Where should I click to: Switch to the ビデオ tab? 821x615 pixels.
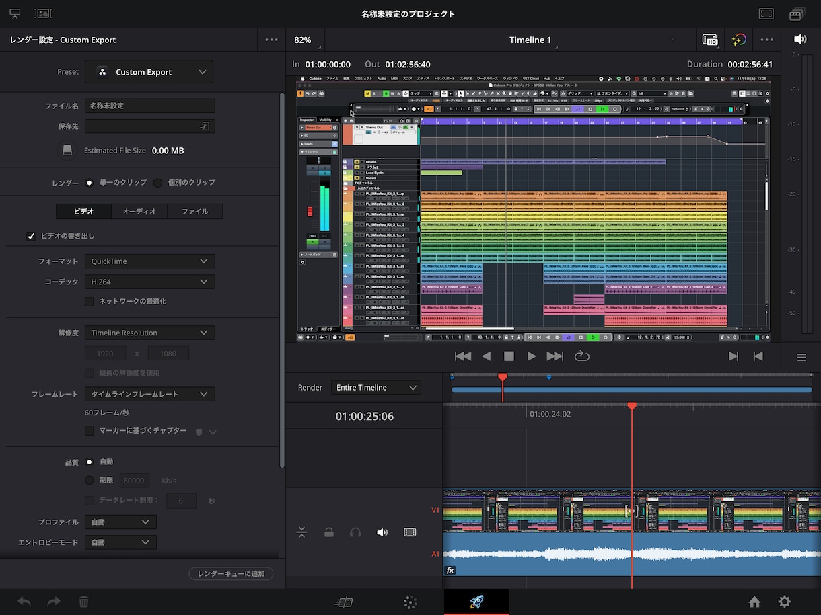coord(83,211)
